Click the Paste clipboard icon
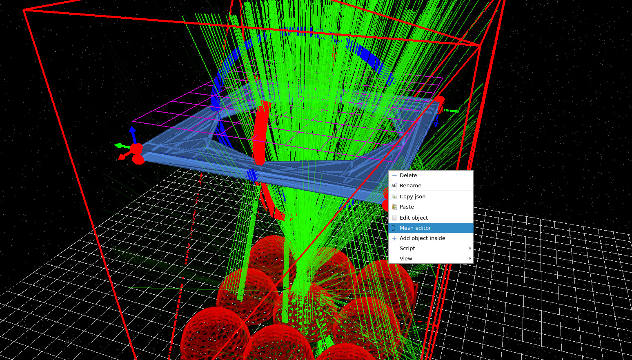Screen dimensions: 632x360 394,207
